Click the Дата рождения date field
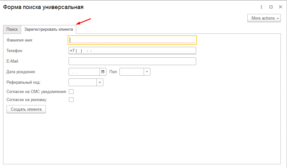This screenshot has width=287, height=168. pyautogui.click(x=84, y=72)
